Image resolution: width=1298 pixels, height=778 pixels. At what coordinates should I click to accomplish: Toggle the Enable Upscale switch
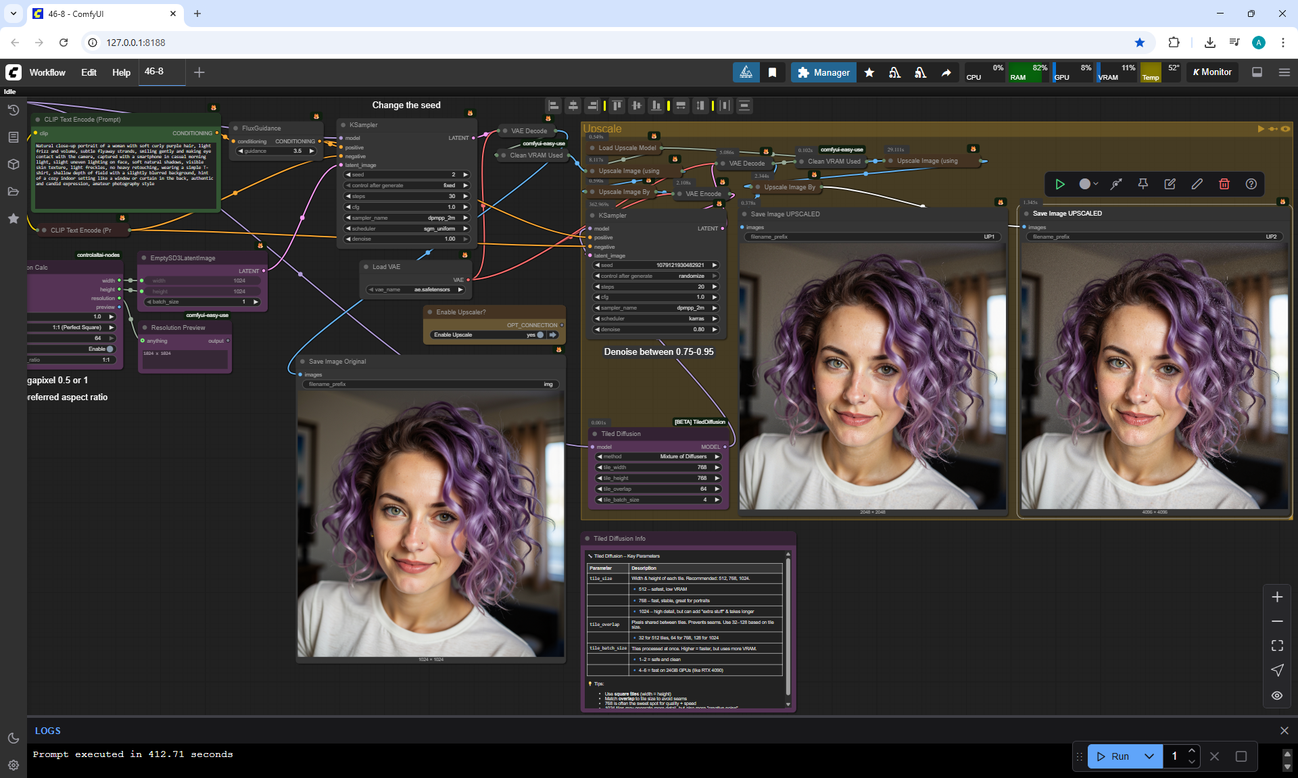pyautogui.click(x=540, y=335)
